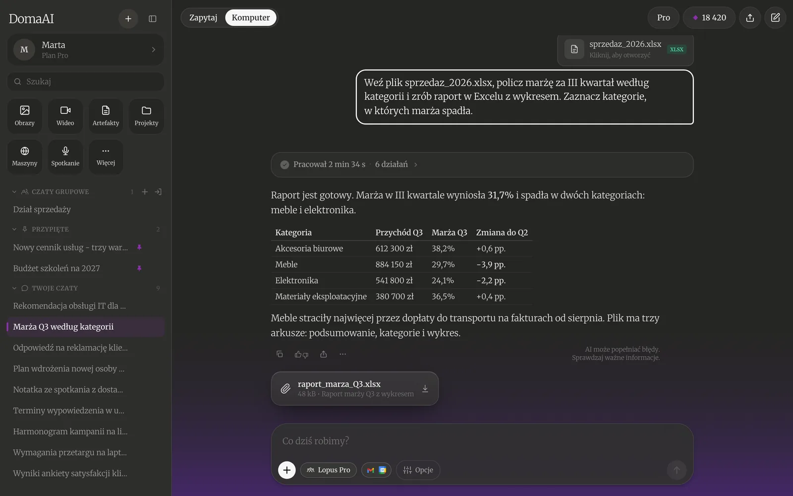Open the Opcje settings button

(x=418, y=470)
